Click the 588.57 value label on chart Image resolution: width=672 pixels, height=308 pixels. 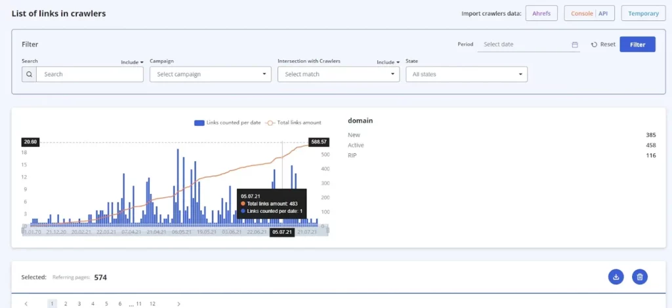point(319,142)
